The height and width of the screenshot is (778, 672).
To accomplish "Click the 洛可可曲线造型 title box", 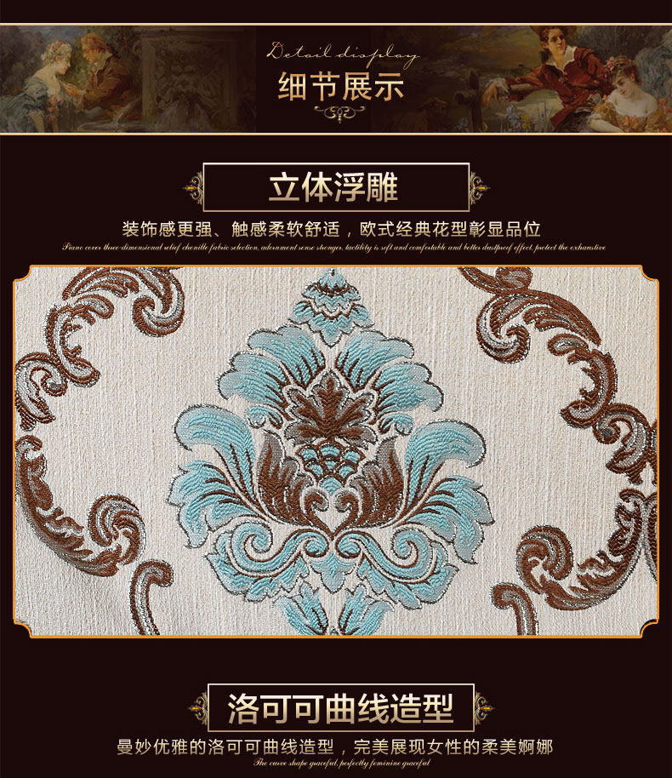I will pyautogui.click(x=341, y=708).
